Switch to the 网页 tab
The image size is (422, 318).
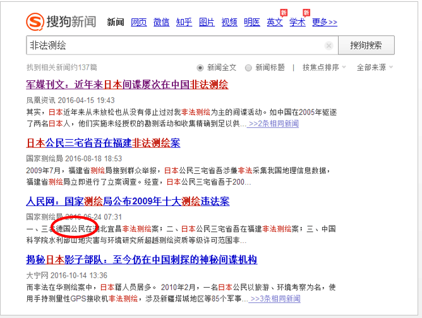pos(139,22)
